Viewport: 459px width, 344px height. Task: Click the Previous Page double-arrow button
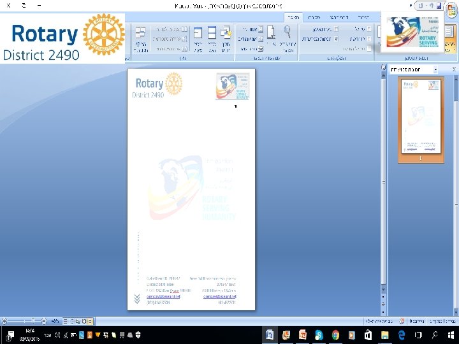383,297
